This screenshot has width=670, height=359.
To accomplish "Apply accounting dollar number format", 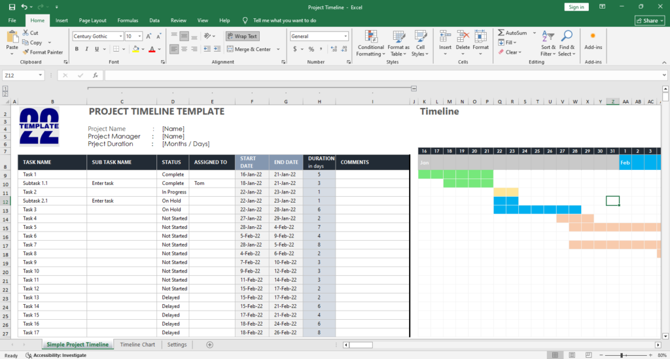I will 295,49.
